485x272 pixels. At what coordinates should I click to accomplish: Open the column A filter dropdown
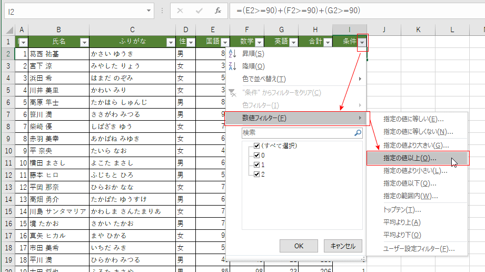(x=24, y=43)
